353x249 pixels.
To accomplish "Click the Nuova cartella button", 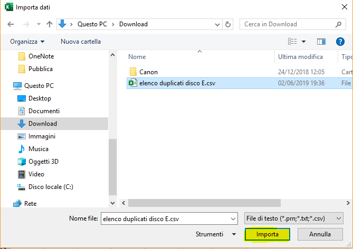I will click(x=80, y=42).
